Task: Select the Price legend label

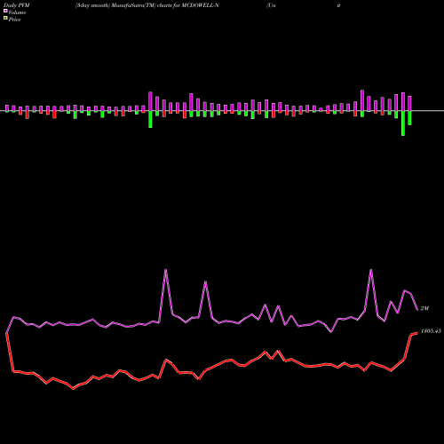Action: tap(14, 20)
